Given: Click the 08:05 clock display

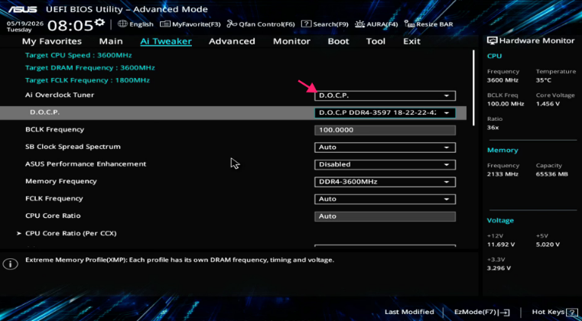Looking at the screenshot, I should click(x=70, y=26).
